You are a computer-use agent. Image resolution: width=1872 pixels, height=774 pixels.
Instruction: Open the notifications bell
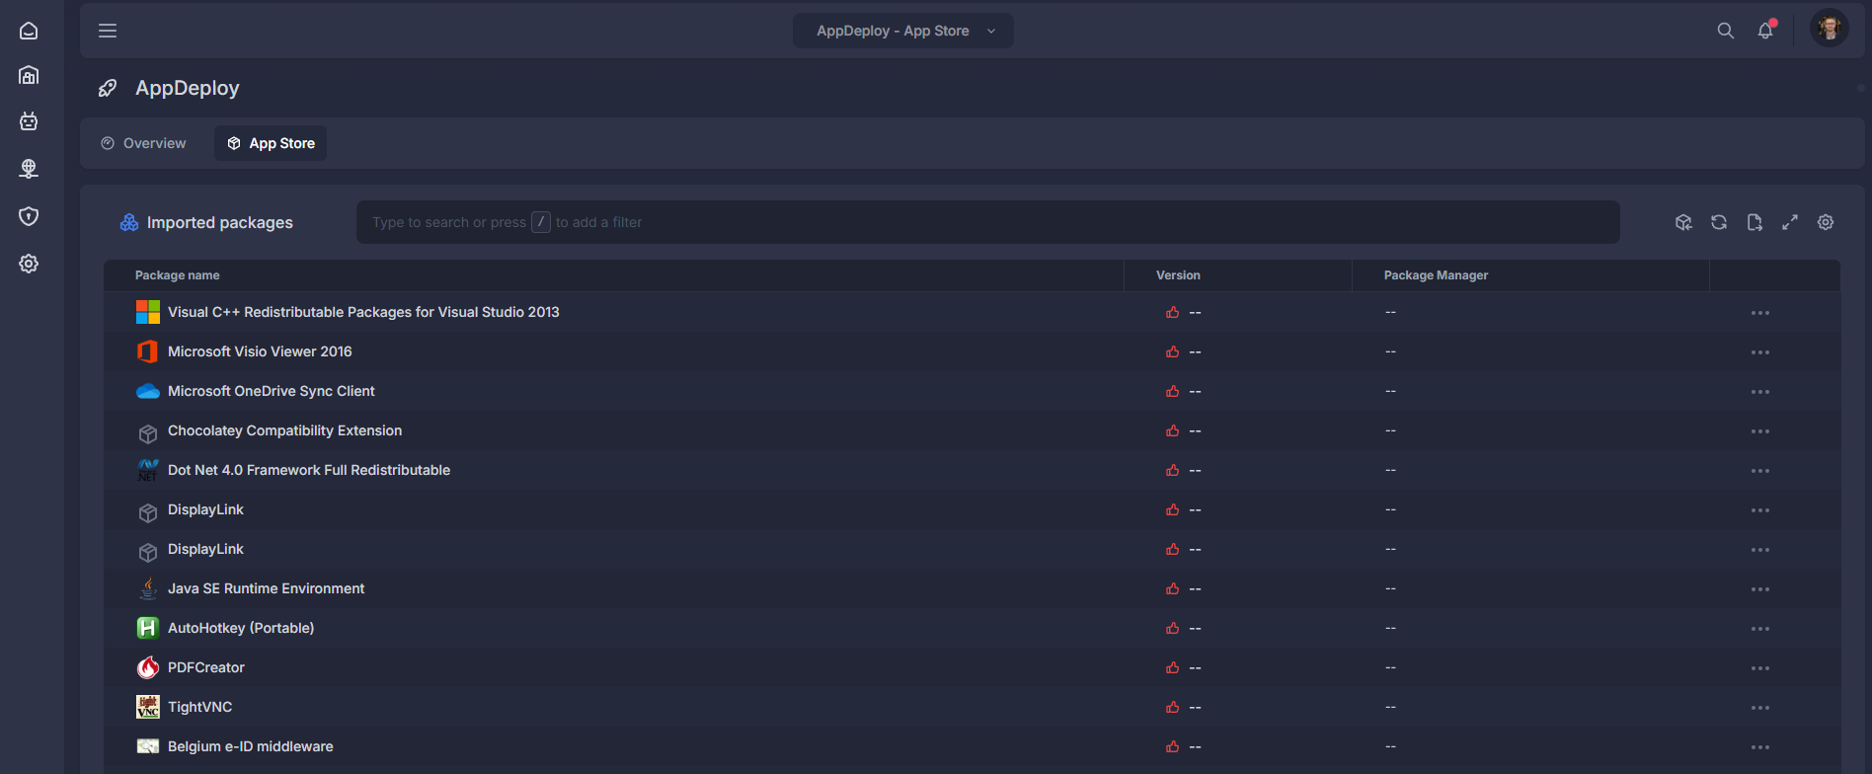click(1765, 31)
